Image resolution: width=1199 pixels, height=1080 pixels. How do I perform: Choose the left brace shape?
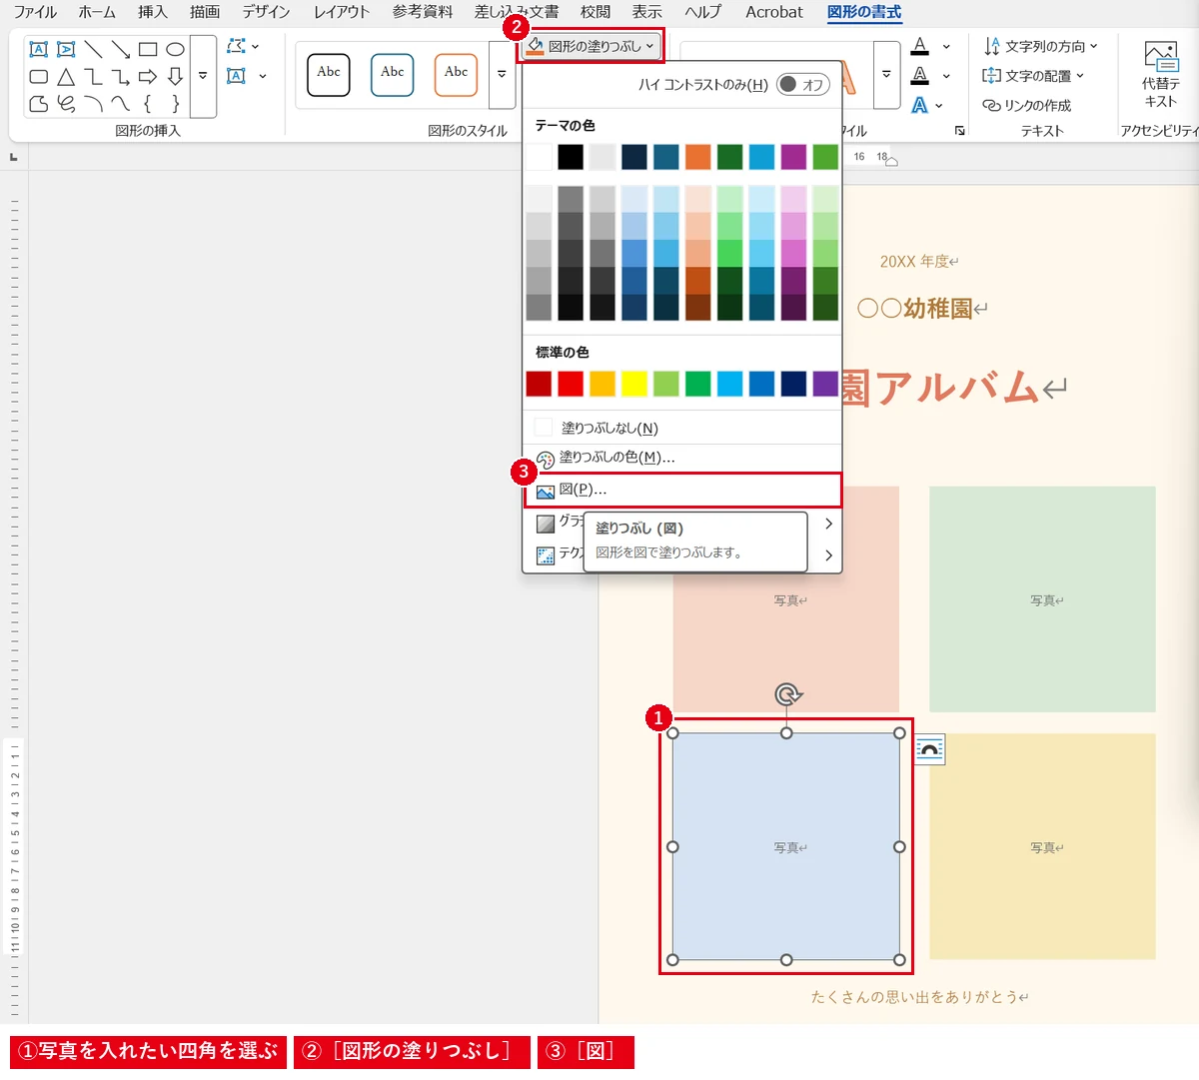click(x=148, y=103)
